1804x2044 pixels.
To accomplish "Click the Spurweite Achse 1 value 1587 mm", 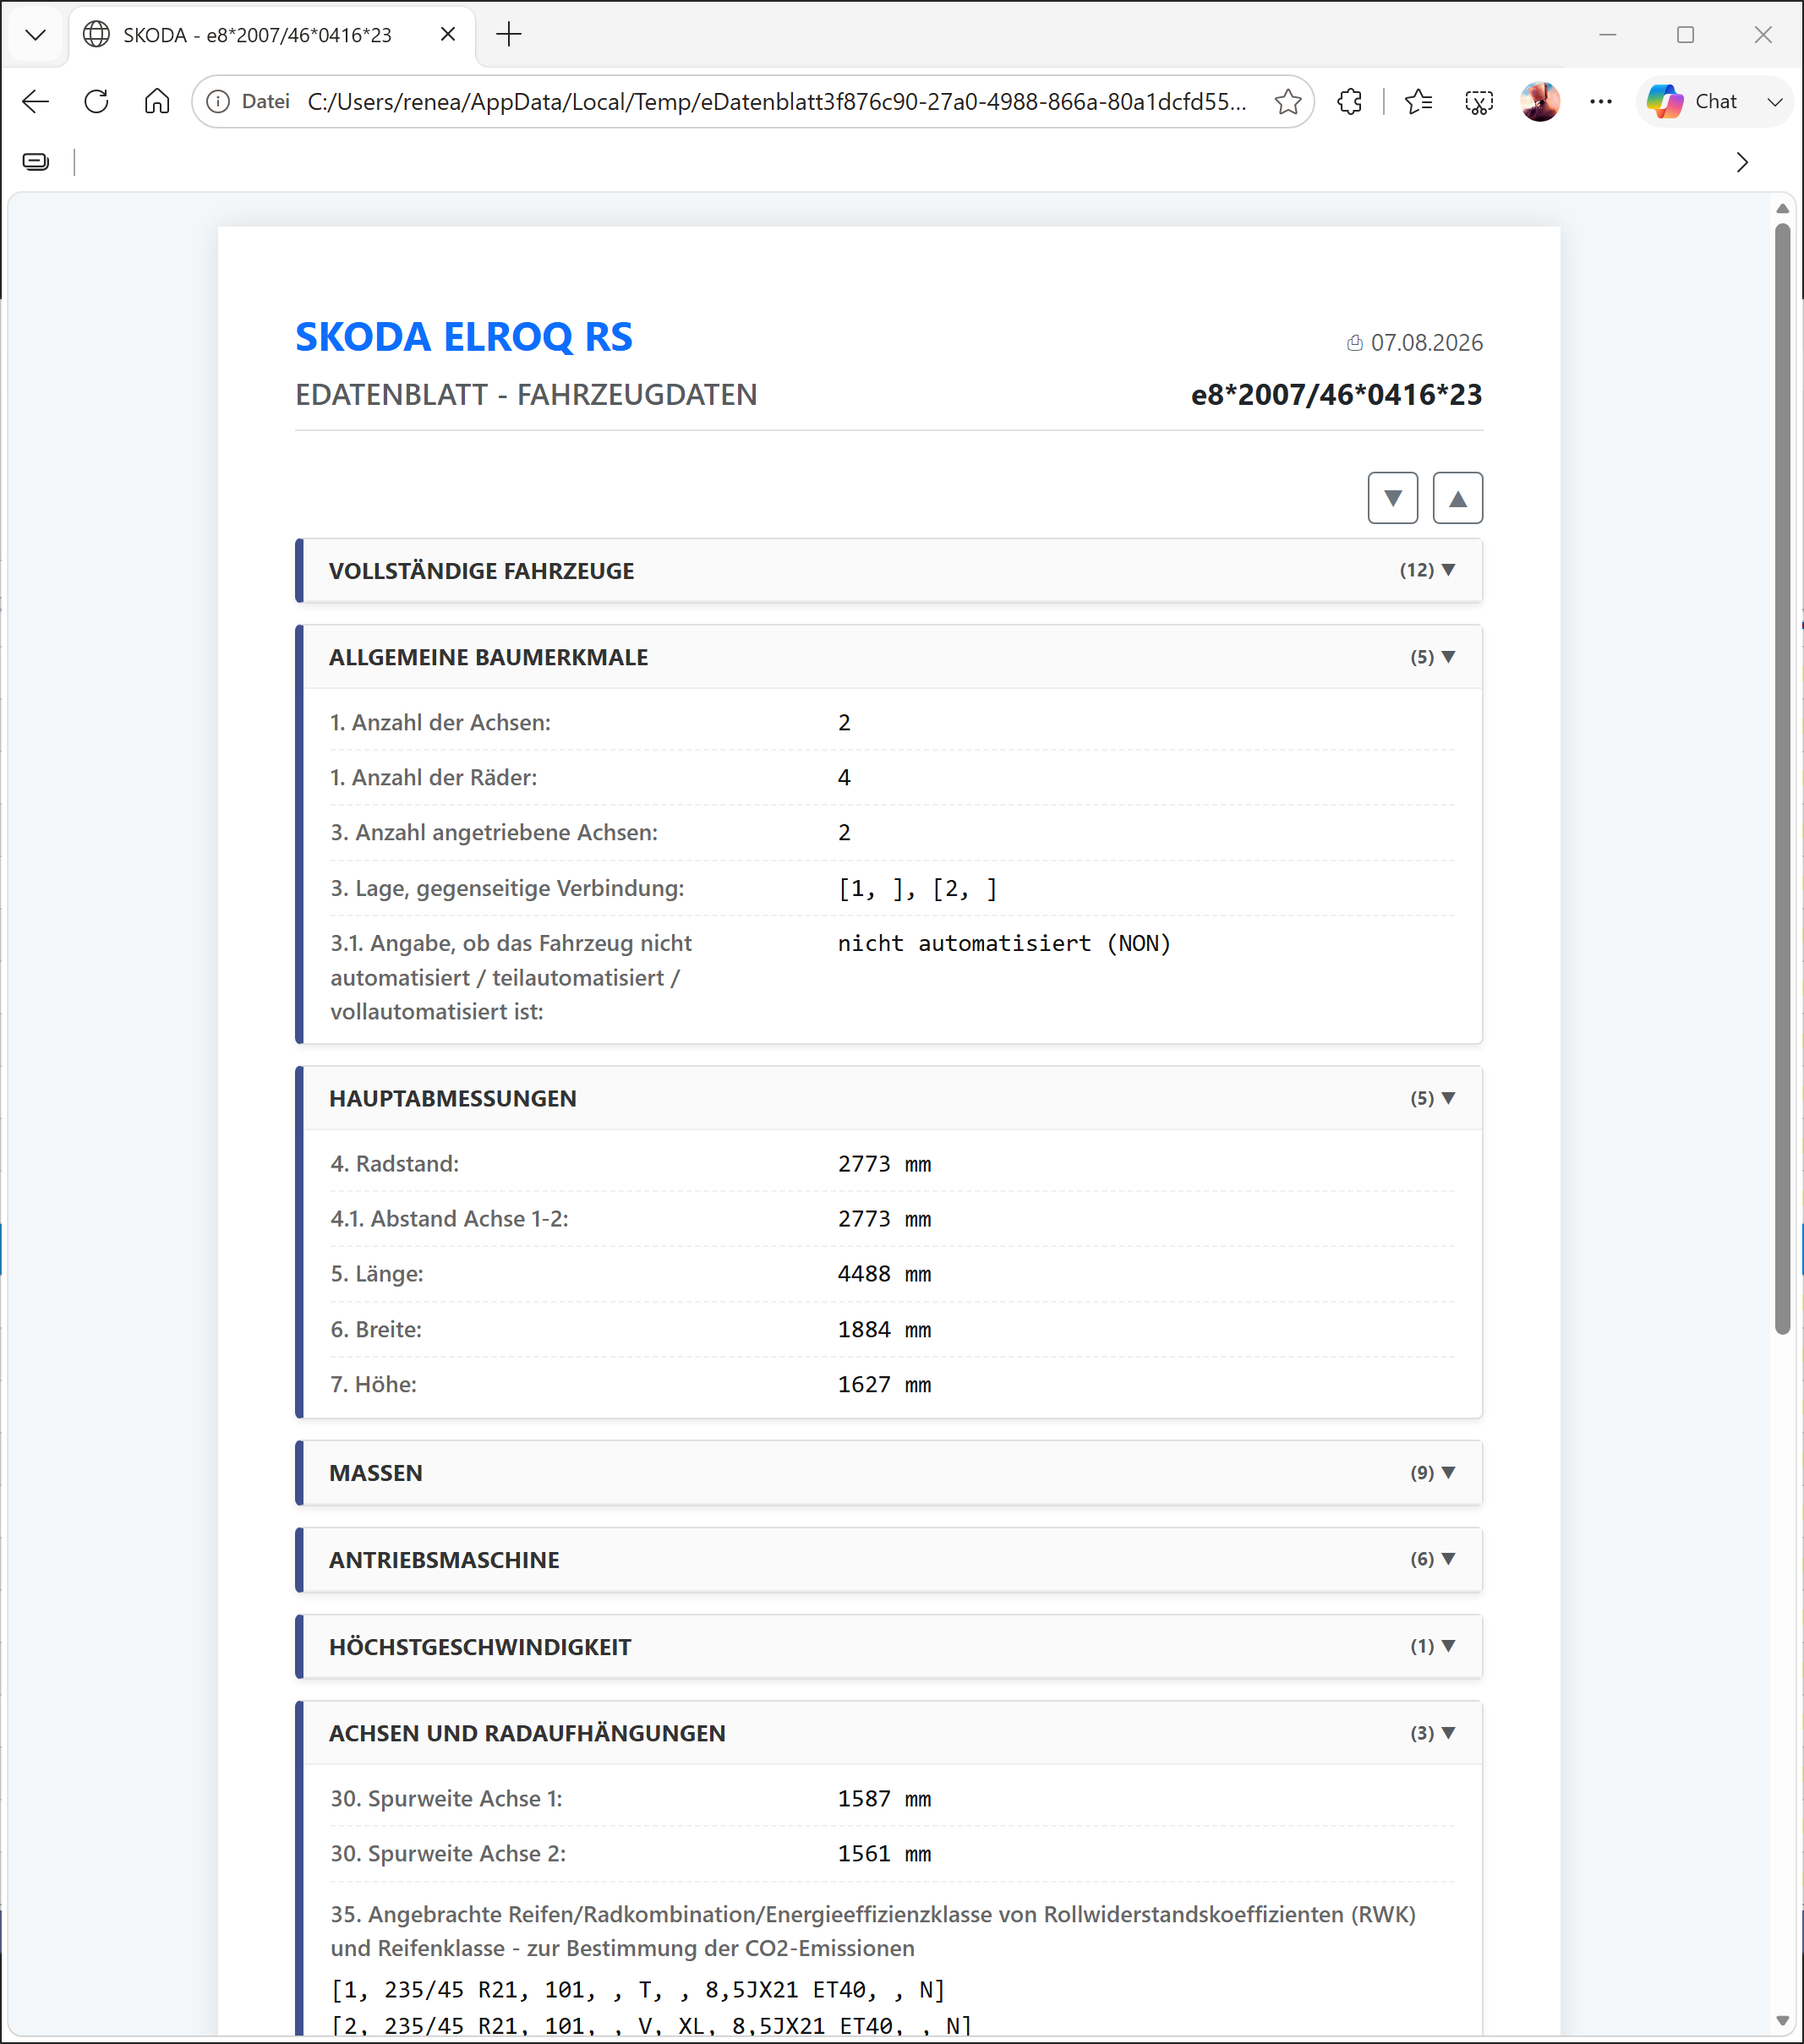I will (x=884, y=1799).
